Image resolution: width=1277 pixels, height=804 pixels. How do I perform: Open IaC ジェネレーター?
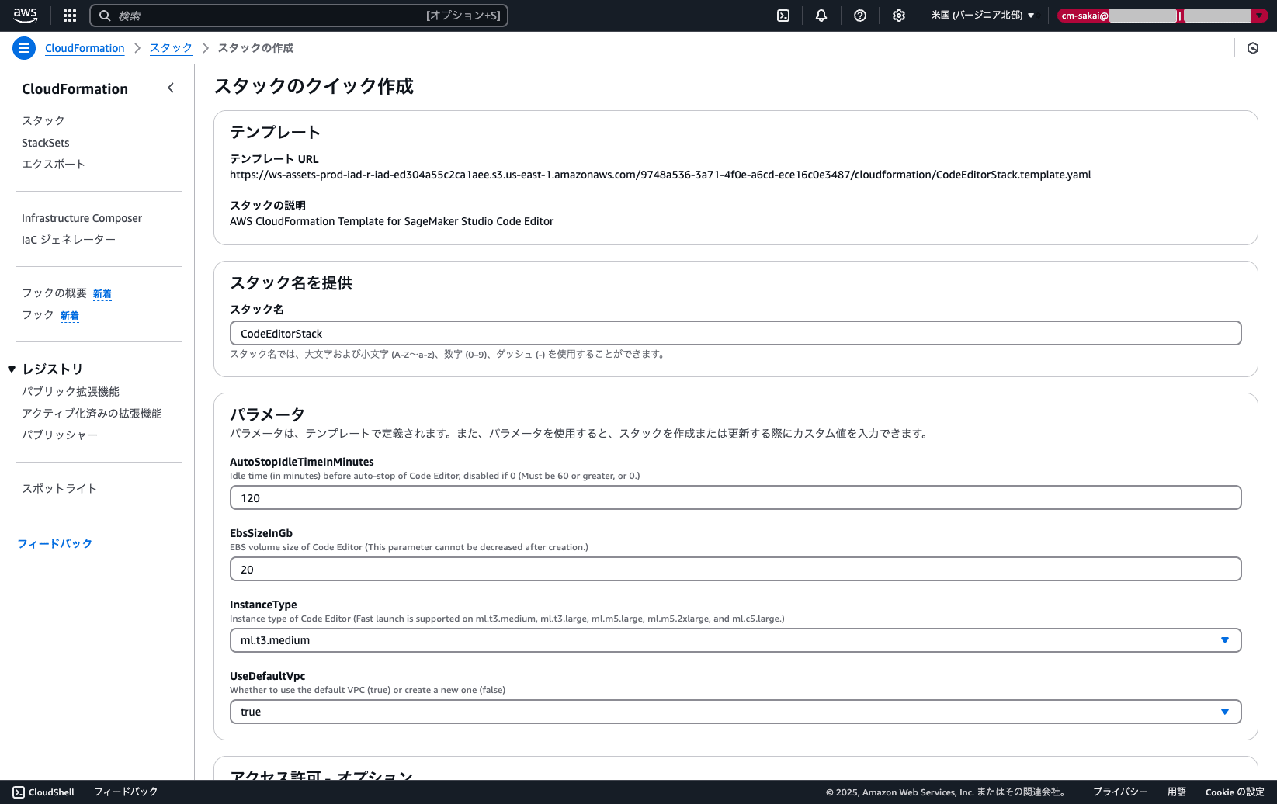tap(68, 240)
